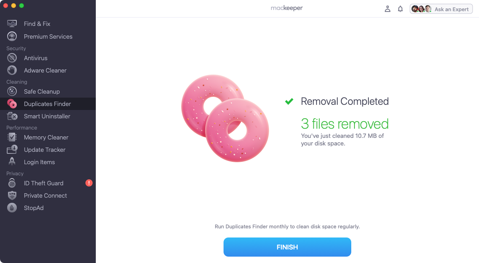Click the red ID Theft Guard alert badge
Image resolution: width=479 pixels, height=263 pixels.
[89, 183]
